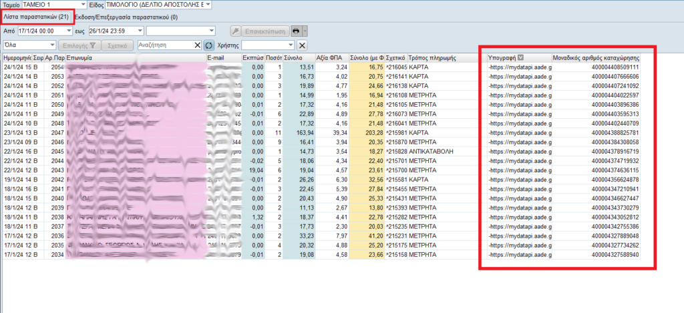Clear the Χρήστης filter with X button

point(302,45)
